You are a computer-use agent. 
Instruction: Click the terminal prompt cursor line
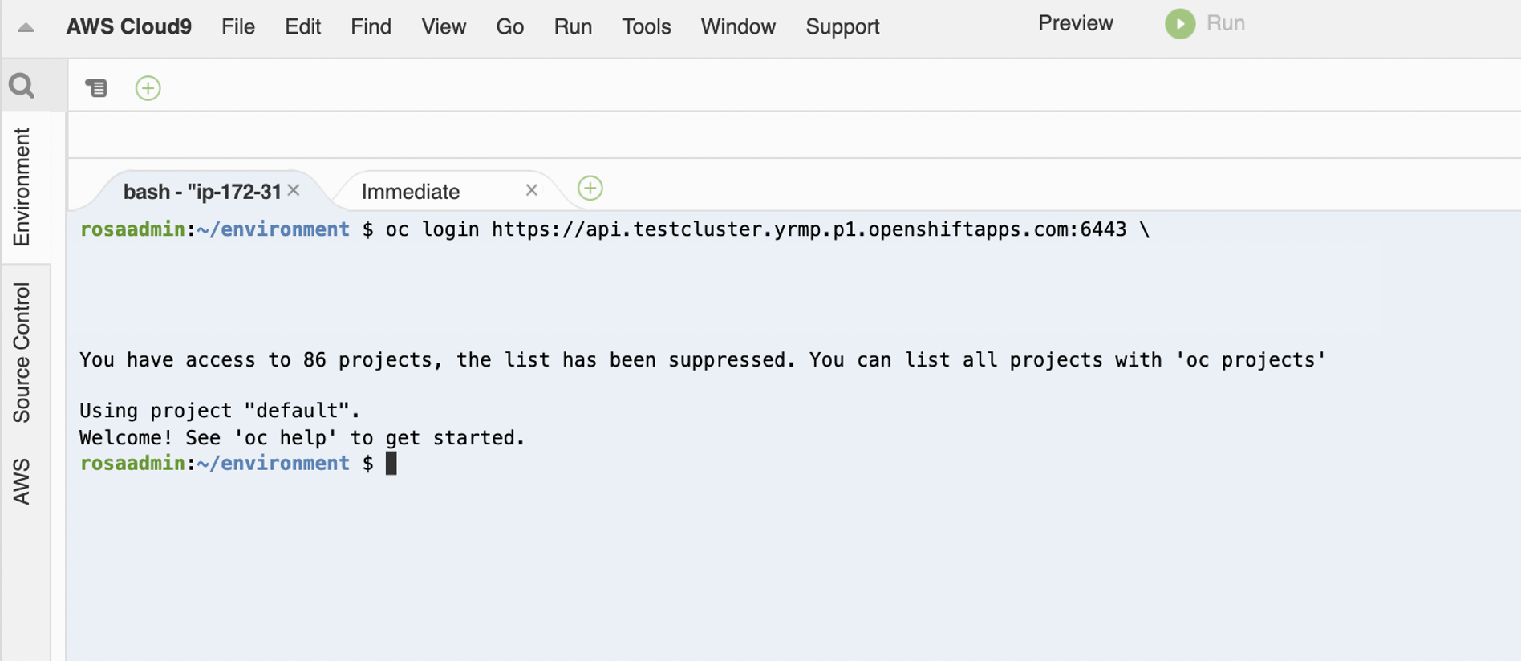[x=391, y=464]
